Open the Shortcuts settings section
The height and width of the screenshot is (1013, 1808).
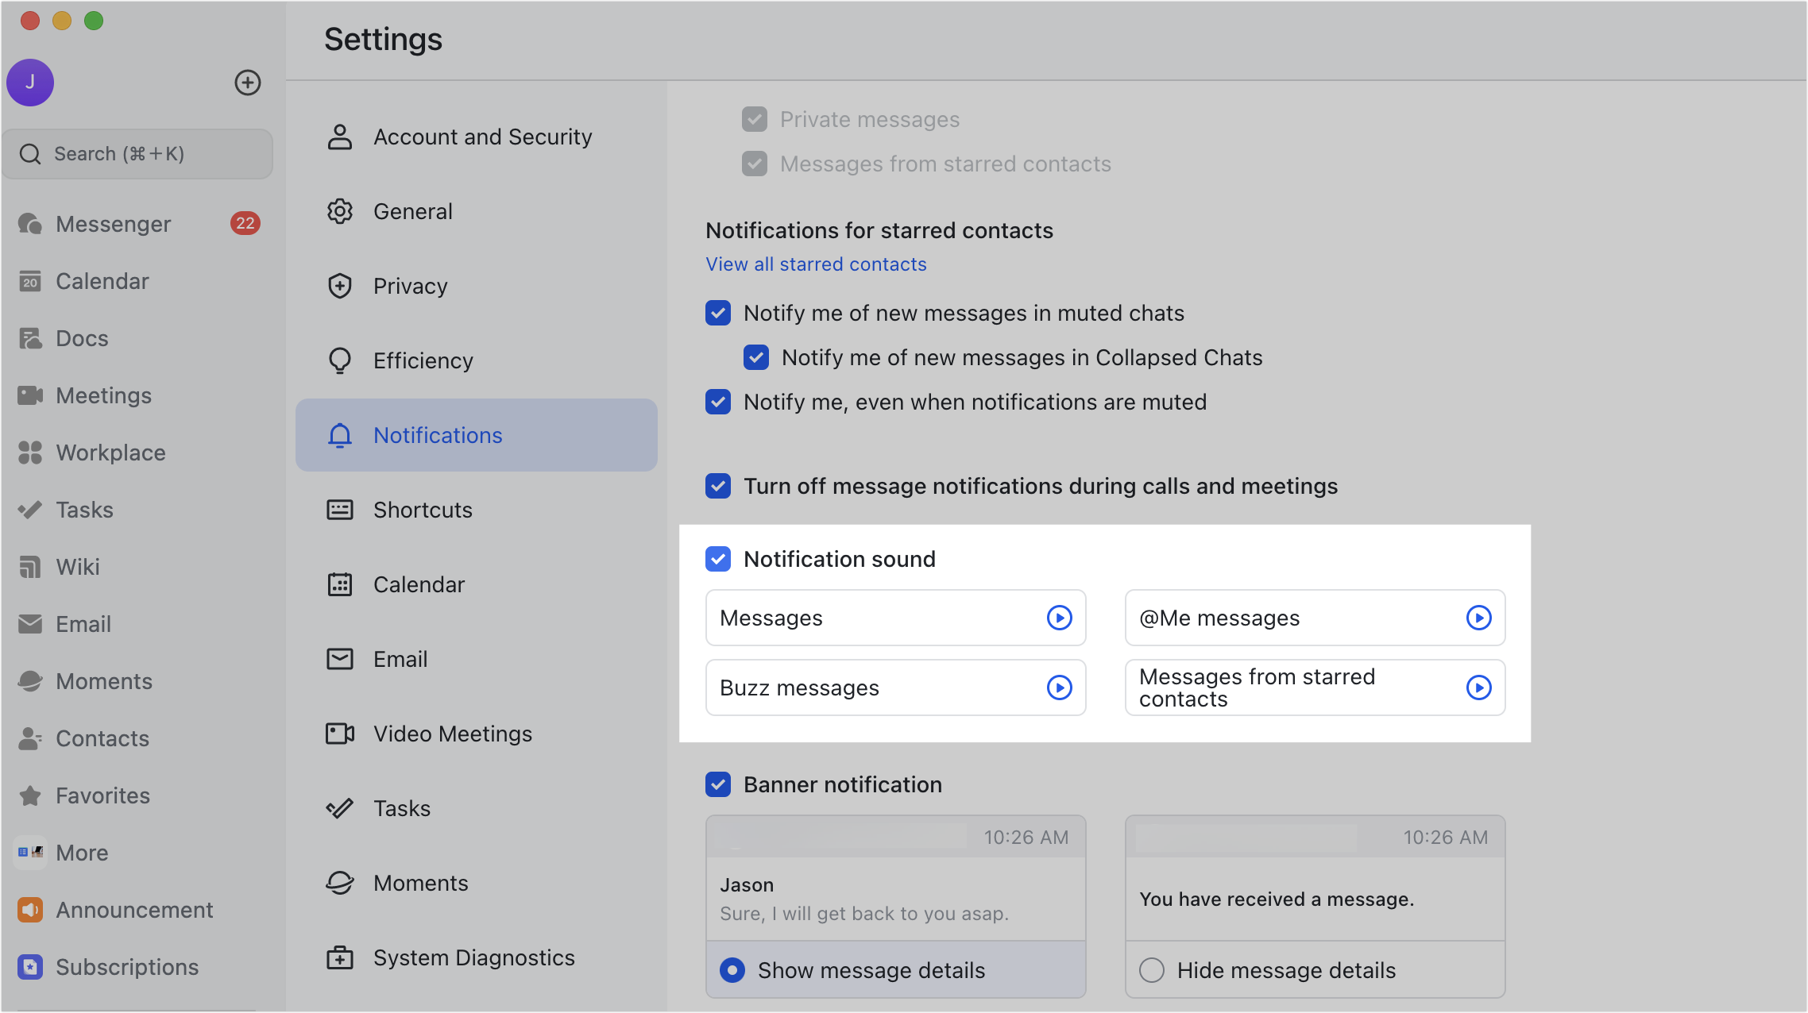click(x=423, y=510)
